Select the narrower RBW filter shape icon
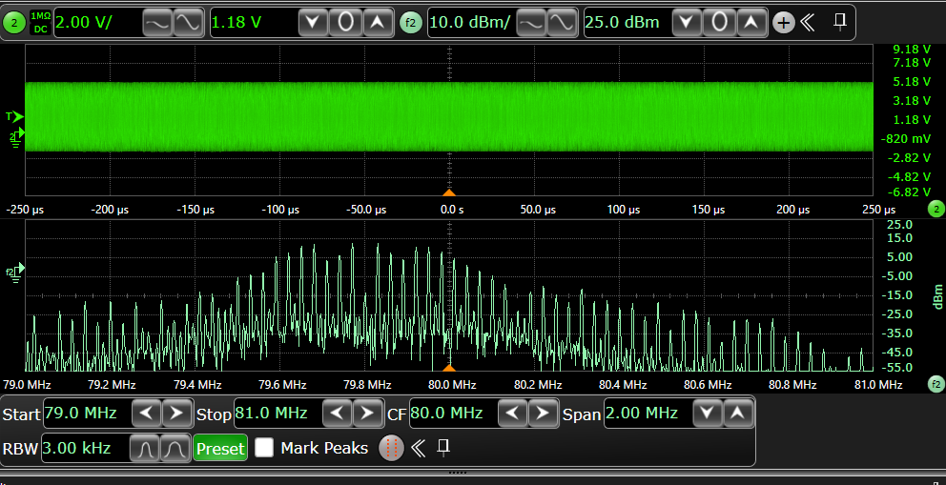The image size is (946, 485). 144,448
